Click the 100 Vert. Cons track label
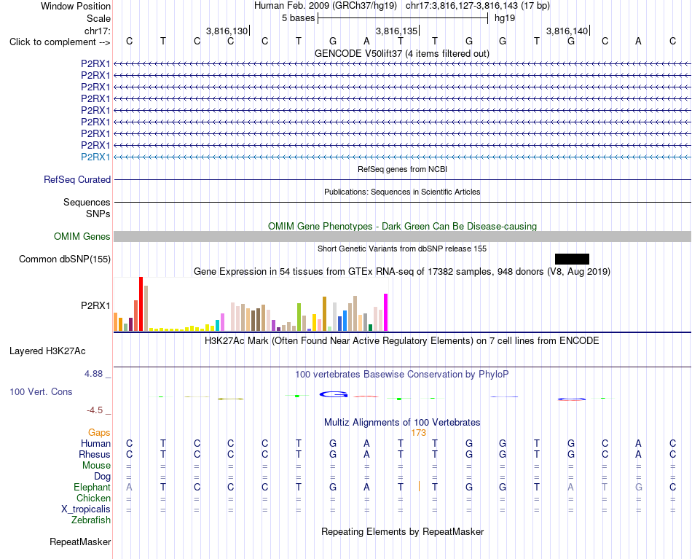The width and height of the screenshot is (692, 559). click(41, 391)
